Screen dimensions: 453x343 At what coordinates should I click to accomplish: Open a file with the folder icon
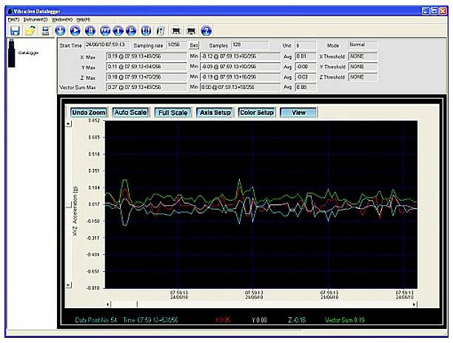[x=30, y=30]
